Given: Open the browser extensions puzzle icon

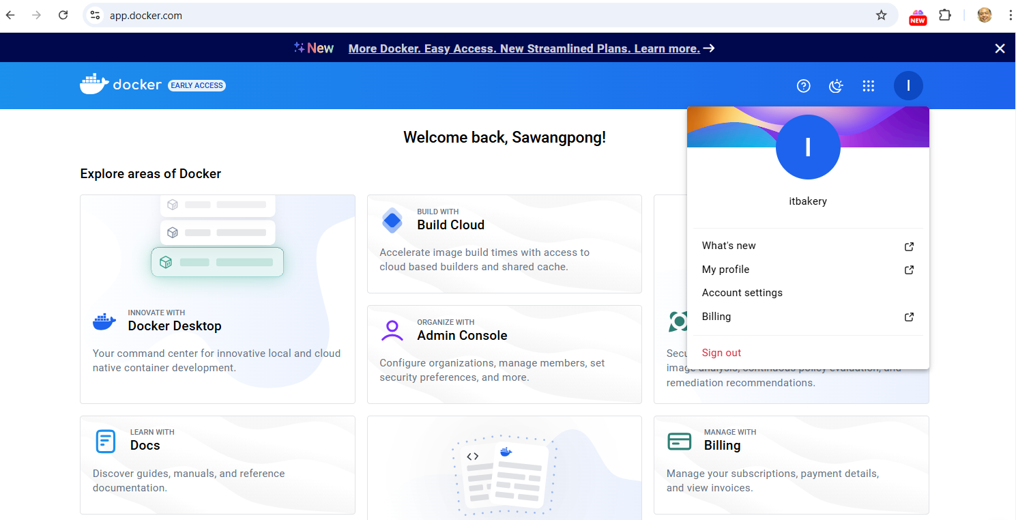Looking at the screenshot, I should [x=945, y=15].
